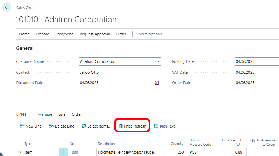This screenshot has width=279, height=156.
Task: Open Contact lookup ellipsis
Action: 157,72
